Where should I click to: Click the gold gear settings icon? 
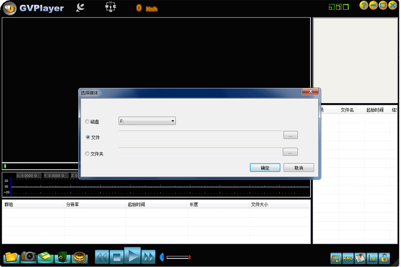tap(80, 257)
